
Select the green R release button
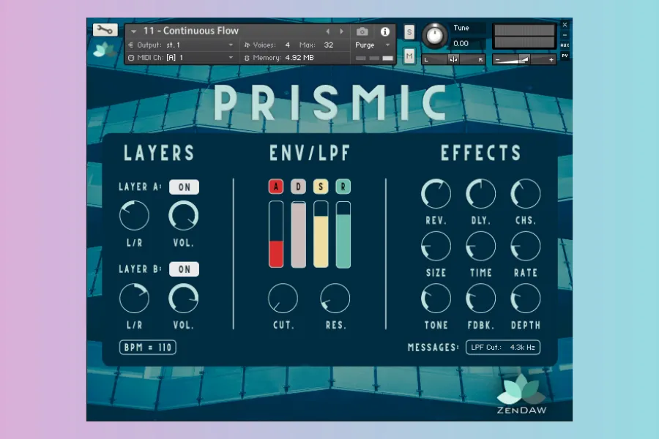point(343,187)
